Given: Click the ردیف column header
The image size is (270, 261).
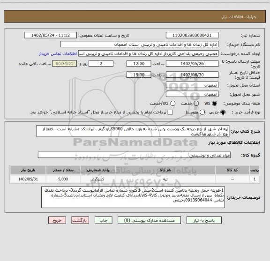Looking at the screenshot, I should pos(255,170).
